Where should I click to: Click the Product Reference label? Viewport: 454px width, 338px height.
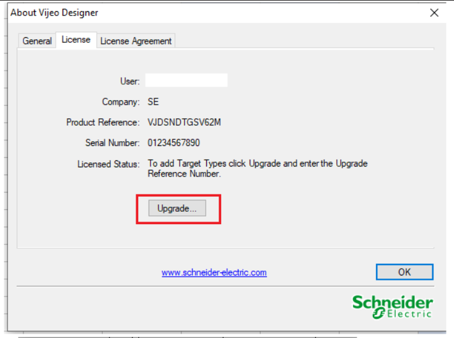pos(103,122)
